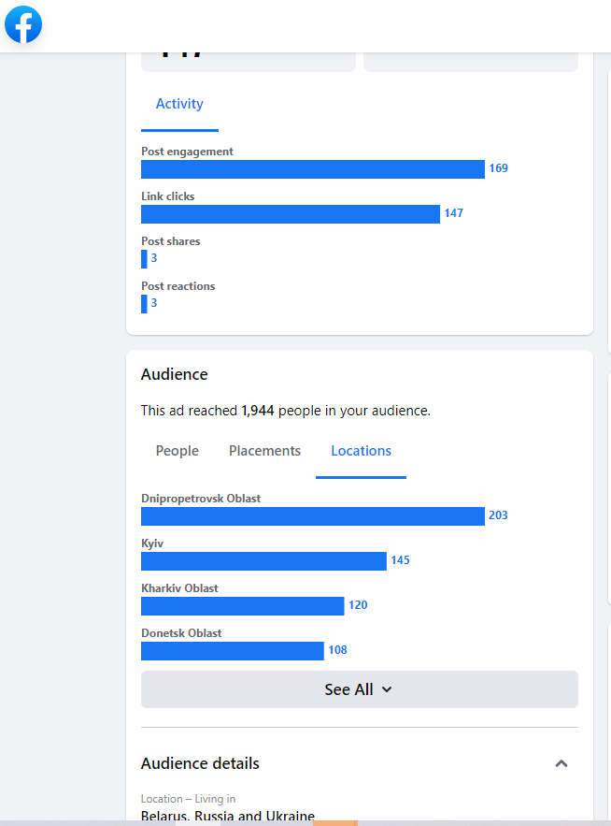Open the Placements tab
The width and height of the screenshot is (611, 826).
[x=264, y=451]
